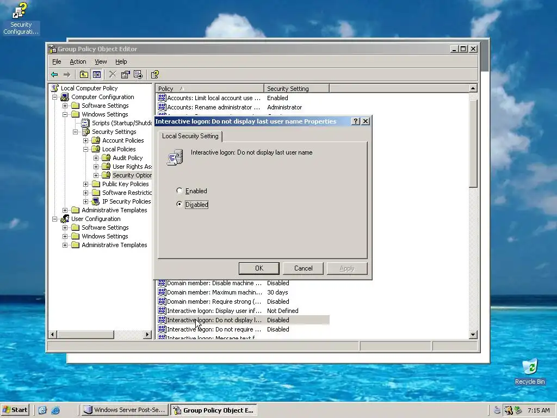
Task: Collapse the Computer Configuration node
Action: point(55,97)
